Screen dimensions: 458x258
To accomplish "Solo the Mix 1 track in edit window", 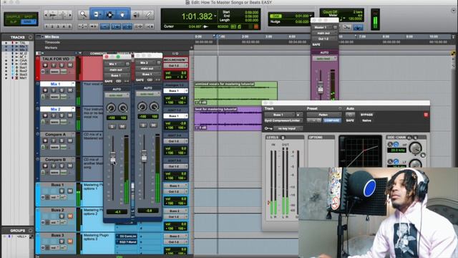I will [62, 90].
